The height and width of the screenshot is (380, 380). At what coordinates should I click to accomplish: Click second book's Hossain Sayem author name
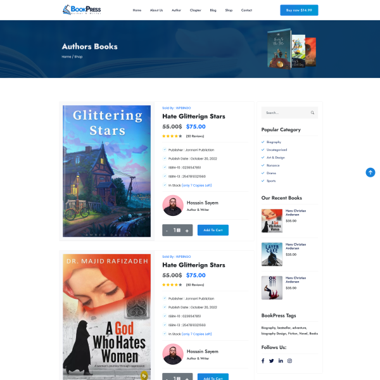203,351
